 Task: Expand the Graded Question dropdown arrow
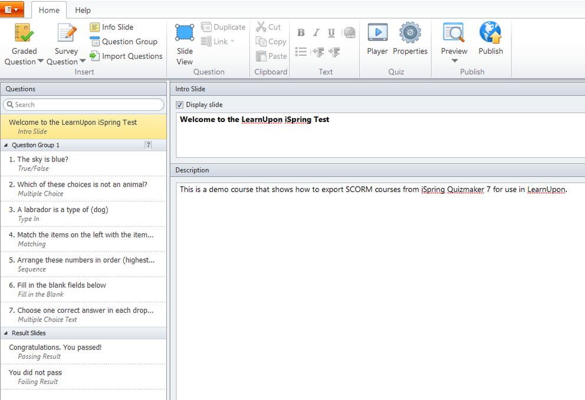tap(40, 61)
